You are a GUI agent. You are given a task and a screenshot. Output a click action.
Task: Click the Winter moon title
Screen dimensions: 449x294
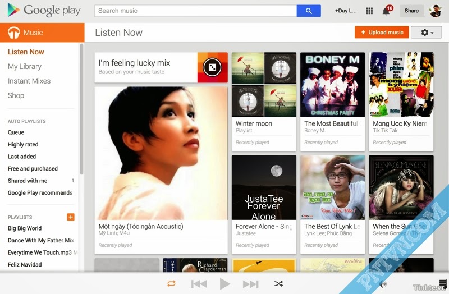[254, 123]
